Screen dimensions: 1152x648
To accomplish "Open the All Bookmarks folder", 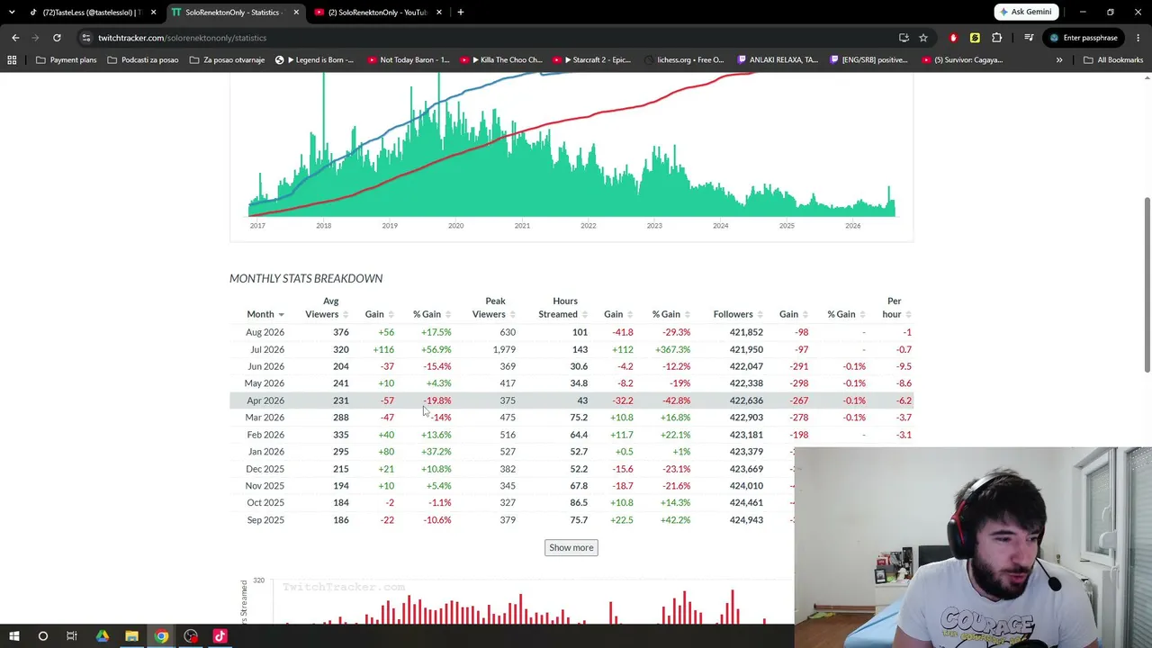I will (1113, 60).
